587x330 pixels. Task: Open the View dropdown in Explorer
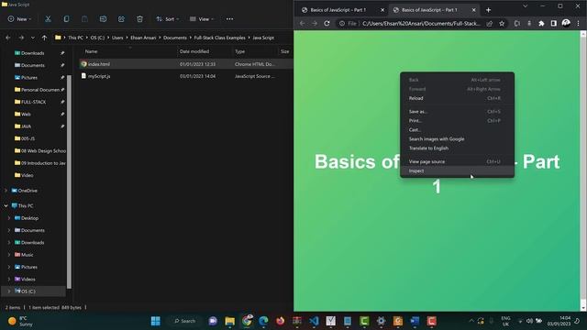202,19
